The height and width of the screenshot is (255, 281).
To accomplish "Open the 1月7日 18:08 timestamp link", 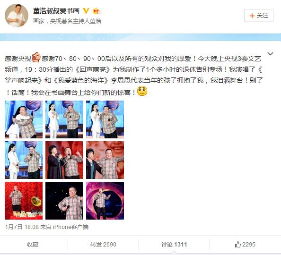I will (22, 227).
